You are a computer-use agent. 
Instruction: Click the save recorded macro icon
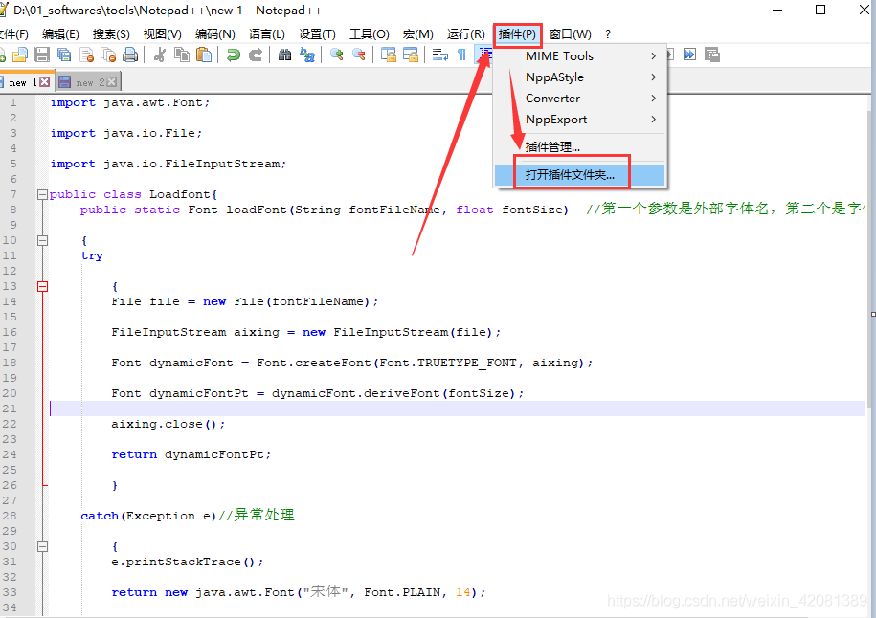712,55
